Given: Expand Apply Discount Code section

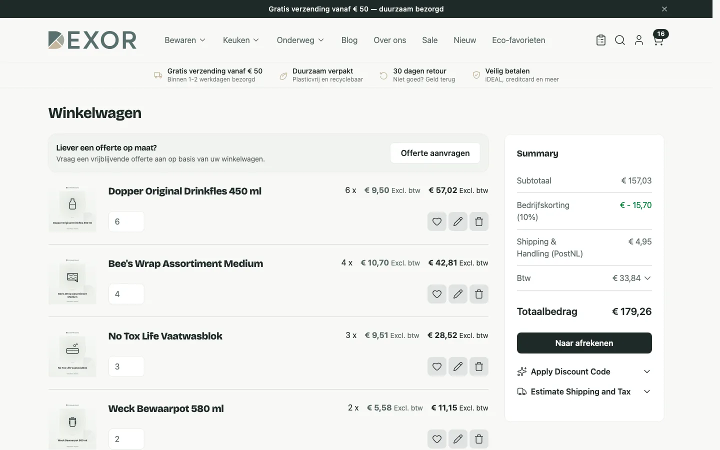Looking at the screenshot, I should point(584,371).
